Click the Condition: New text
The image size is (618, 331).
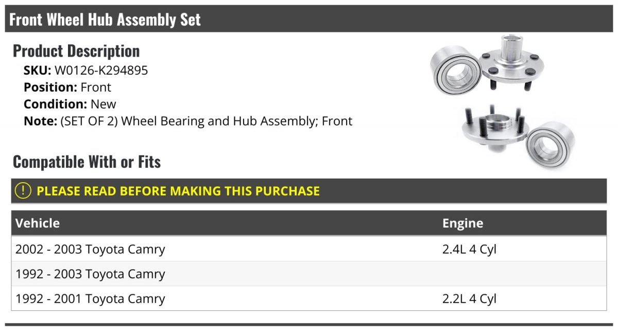70,104
